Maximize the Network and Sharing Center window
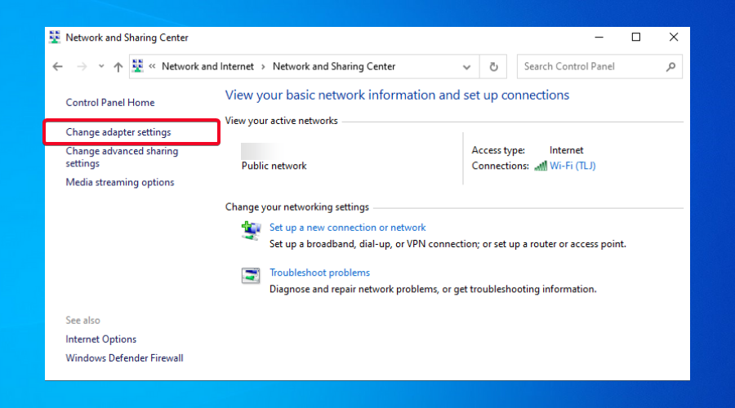735x408 pixels. (636, 37)
